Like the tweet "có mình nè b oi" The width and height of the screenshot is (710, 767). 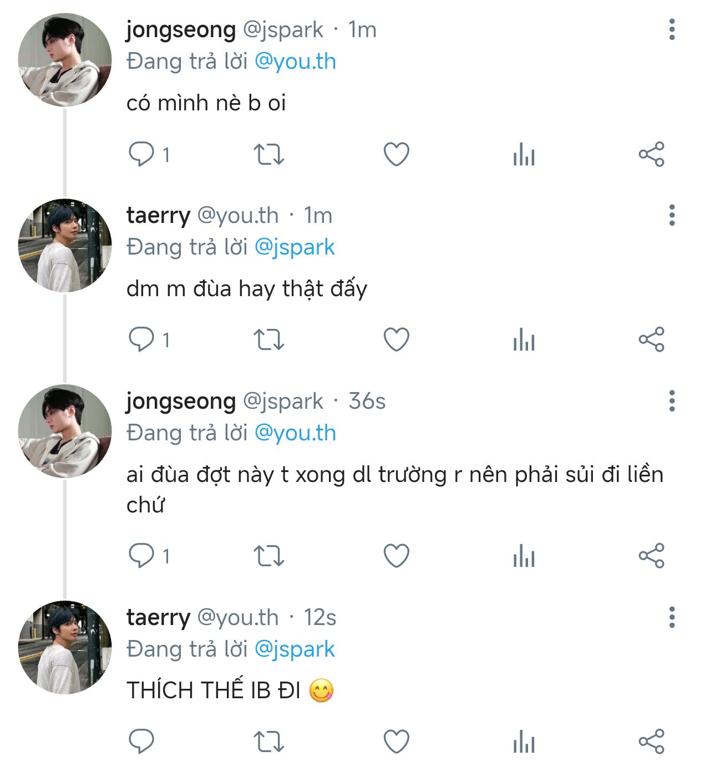(x=397, y=154)
